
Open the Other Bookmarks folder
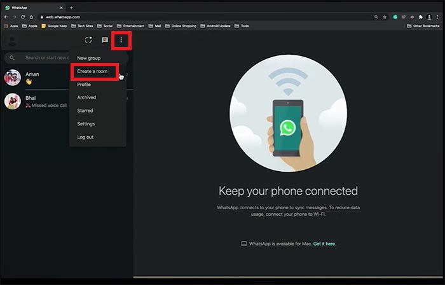(423, 26)
